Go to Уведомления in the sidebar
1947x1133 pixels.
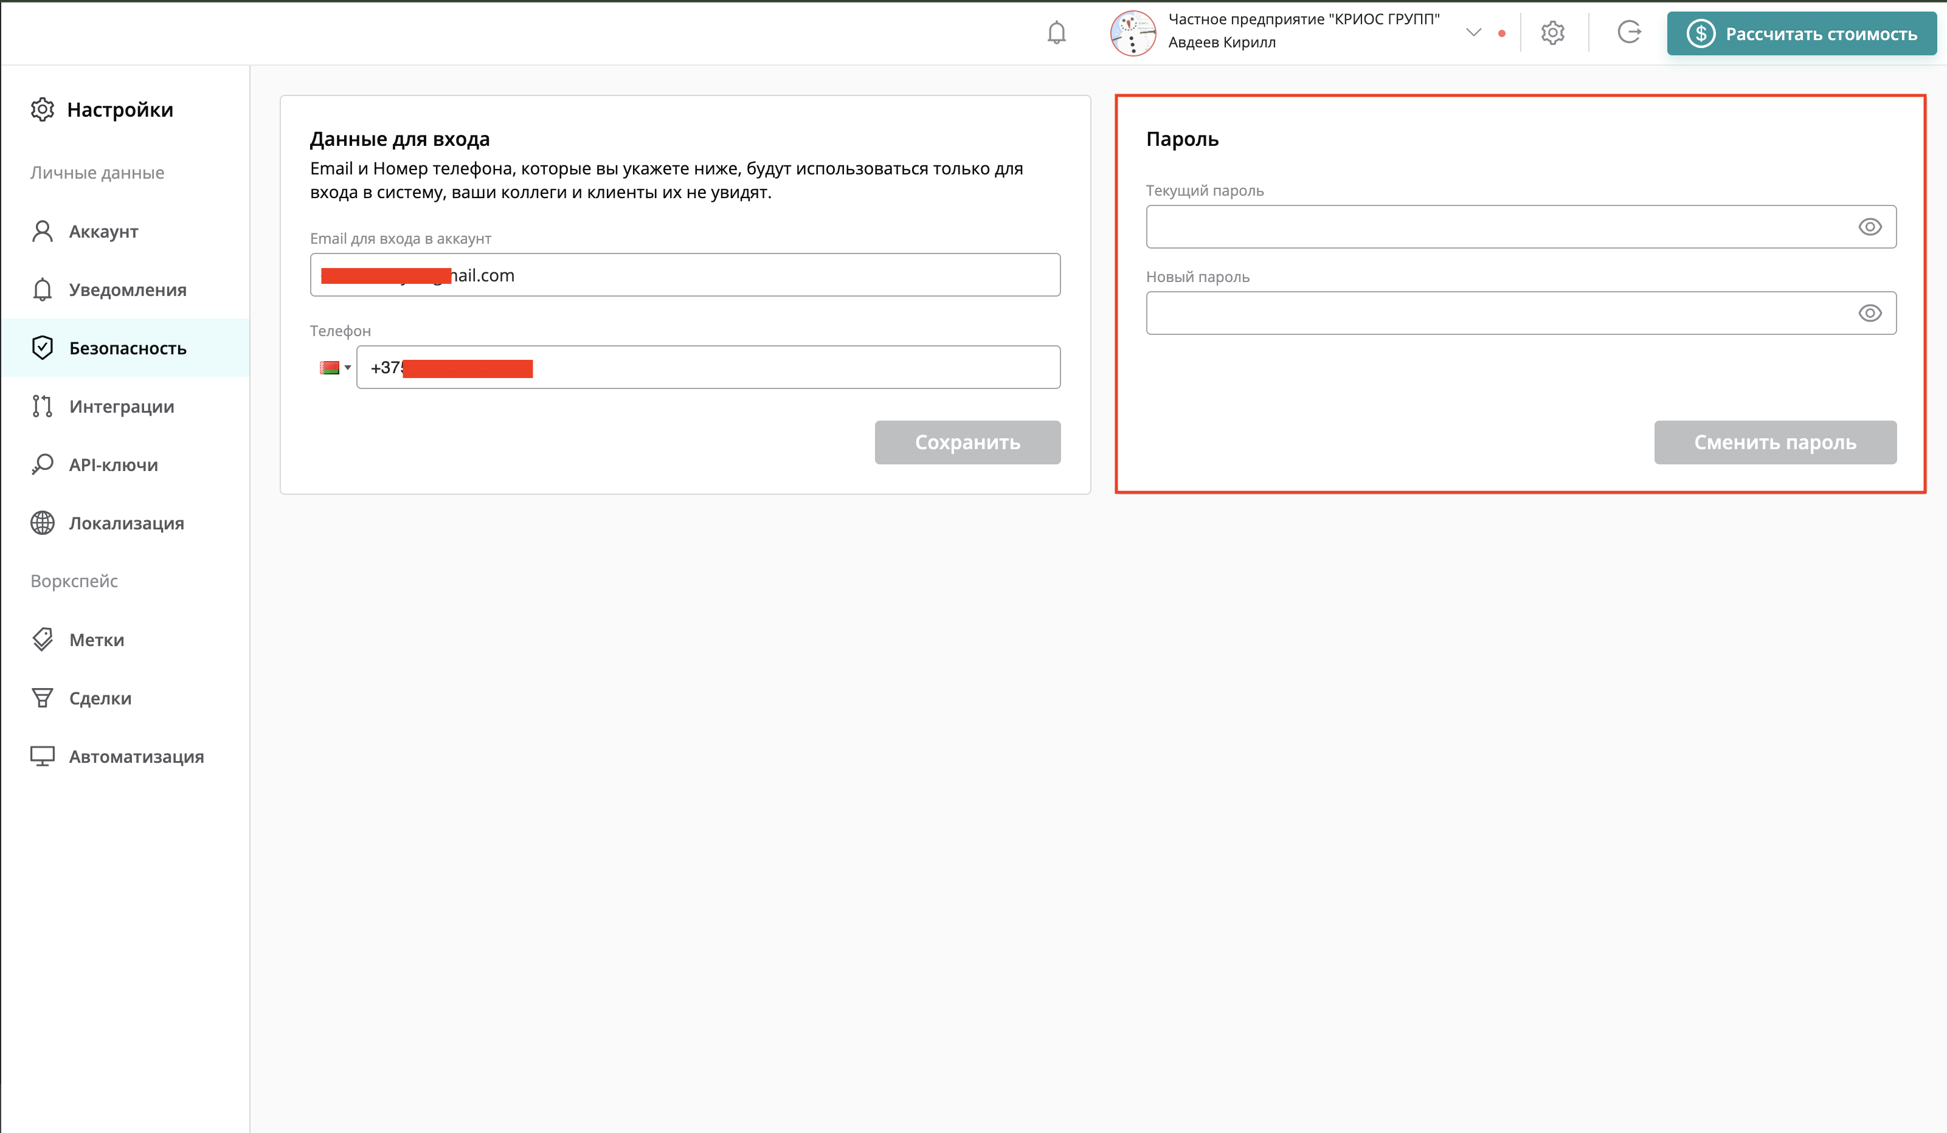[x=128, y=289]
